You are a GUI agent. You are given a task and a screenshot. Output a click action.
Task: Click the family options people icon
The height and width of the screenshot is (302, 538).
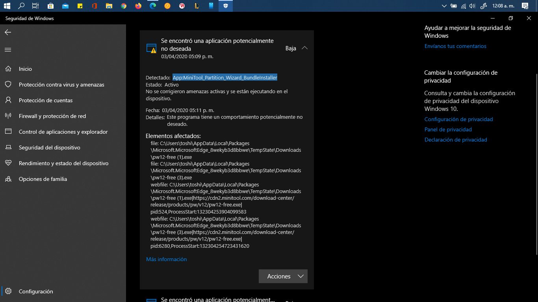tap(8, 179)
